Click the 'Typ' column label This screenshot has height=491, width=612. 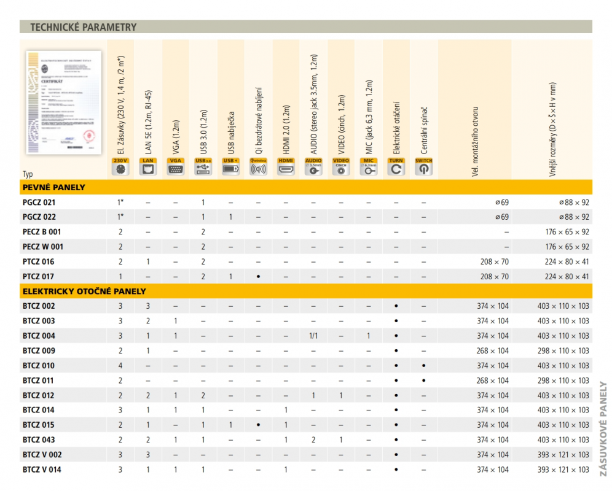(x=28, y=174)
